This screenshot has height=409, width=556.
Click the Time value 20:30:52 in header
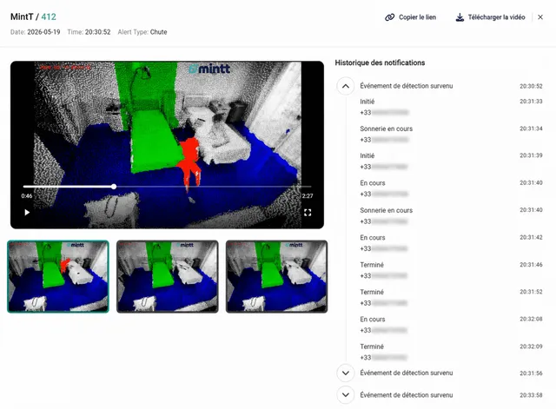(97, 32)
